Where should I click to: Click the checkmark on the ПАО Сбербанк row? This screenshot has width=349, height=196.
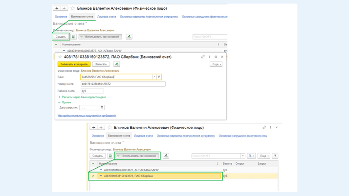(x=93, y=176)
